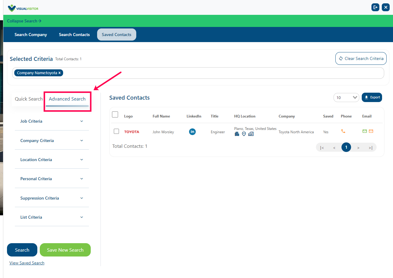
Task: Select page 1 in pagination
Action: 346,147
